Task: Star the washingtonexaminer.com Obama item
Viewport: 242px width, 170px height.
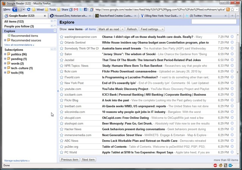Action: click(62, 37)
